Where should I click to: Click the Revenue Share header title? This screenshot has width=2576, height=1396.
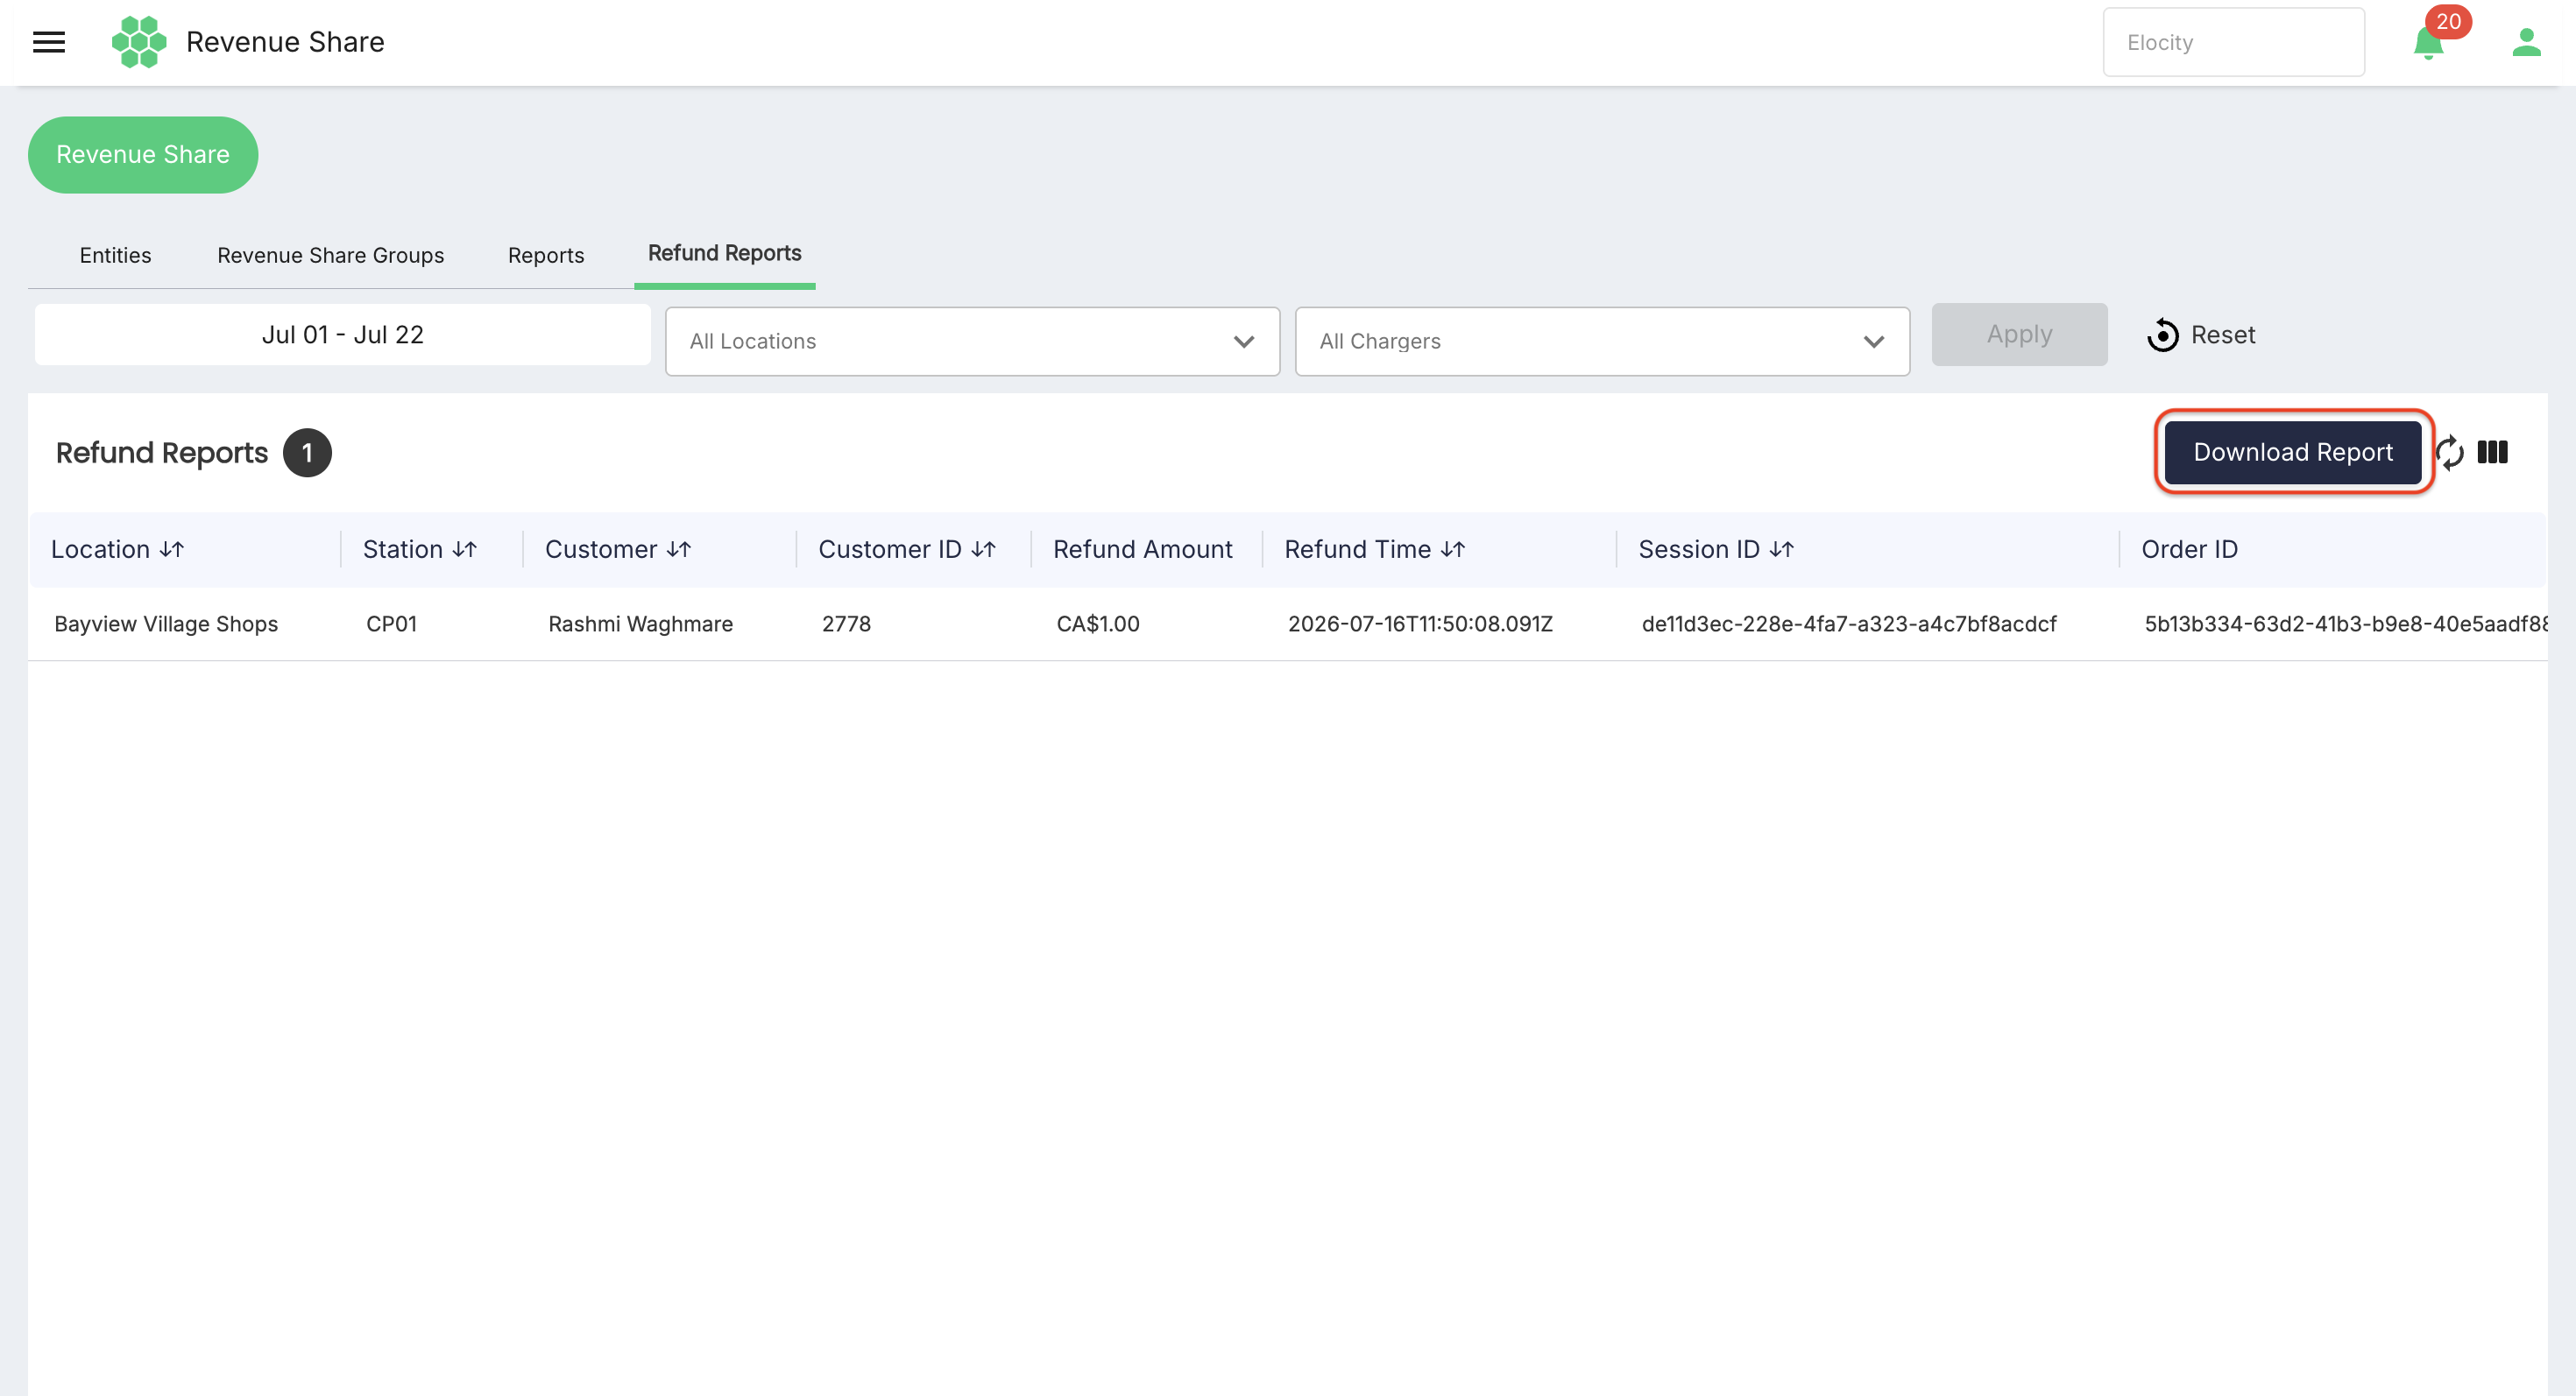(x=285, y=42)
